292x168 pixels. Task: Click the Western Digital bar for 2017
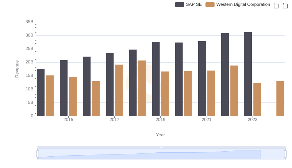119,90
